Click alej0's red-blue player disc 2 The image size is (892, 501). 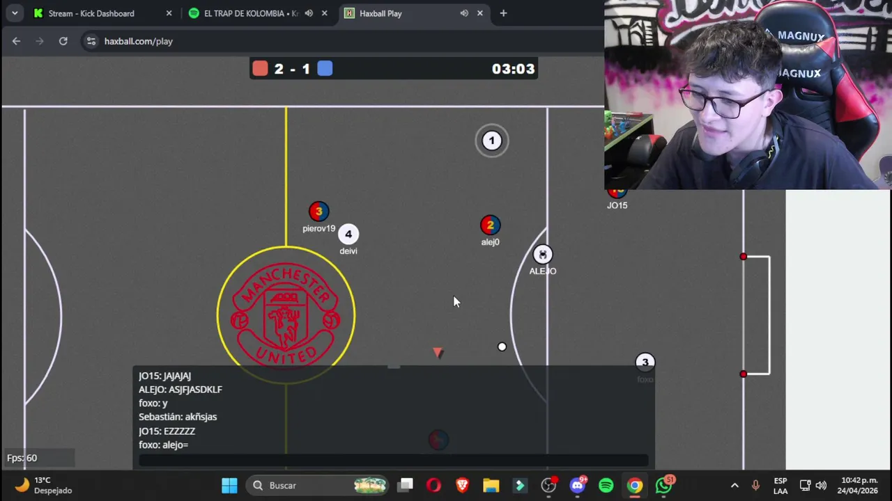tap(490, 225)
